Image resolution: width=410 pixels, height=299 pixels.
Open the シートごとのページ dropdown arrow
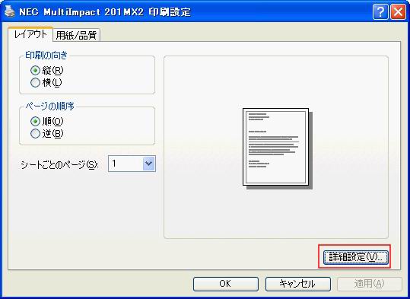(x=149, y=164)
